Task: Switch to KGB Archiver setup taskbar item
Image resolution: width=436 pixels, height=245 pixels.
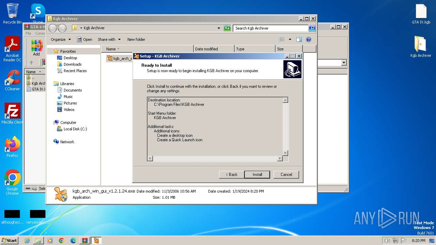Action: (96, 241)
